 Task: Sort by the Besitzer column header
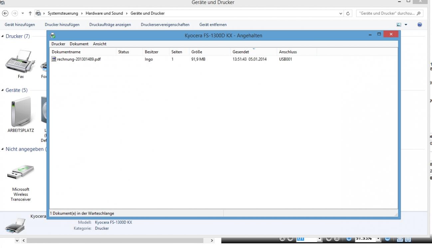(156, 52)
